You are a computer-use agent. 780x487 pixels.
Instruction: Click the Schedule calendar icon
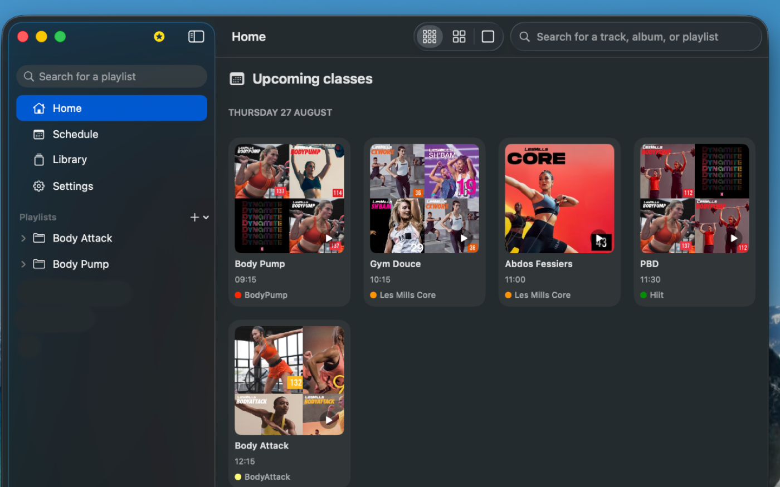(x=39, y=134)
